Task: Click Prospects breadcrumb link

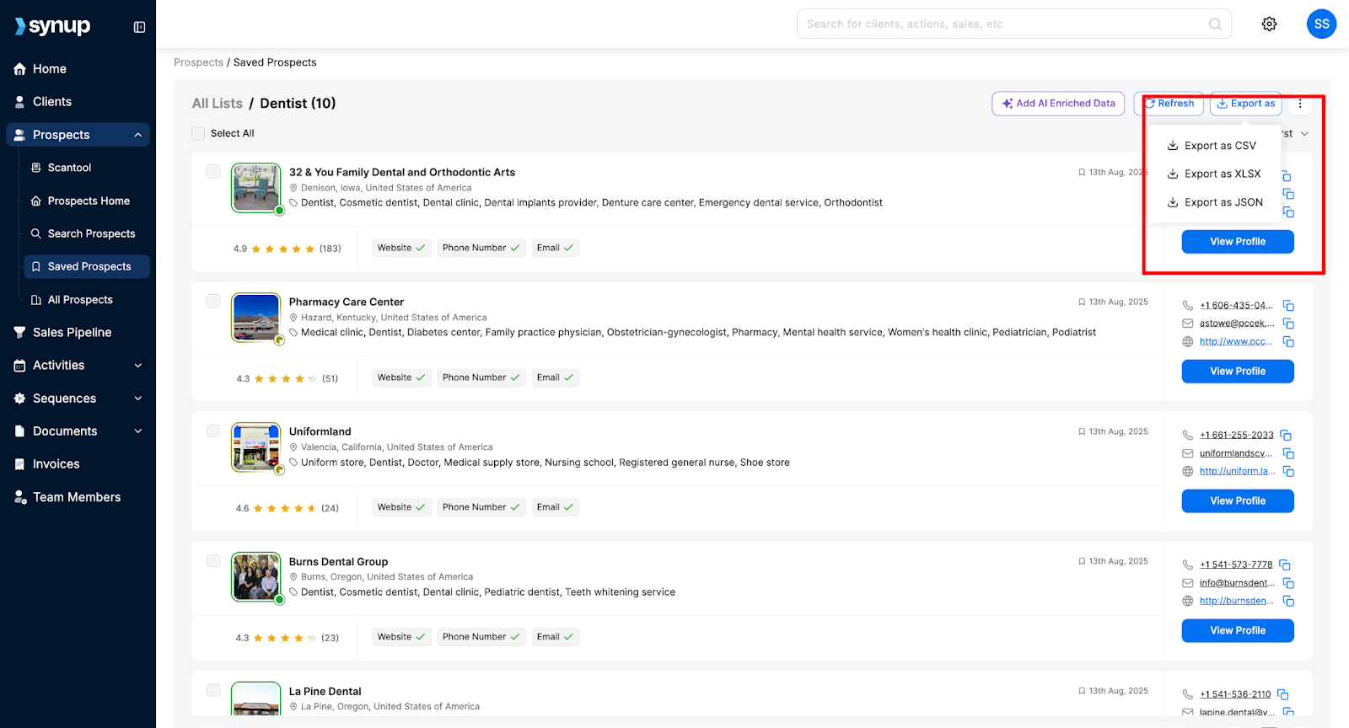Action: [x=198, y=62]
